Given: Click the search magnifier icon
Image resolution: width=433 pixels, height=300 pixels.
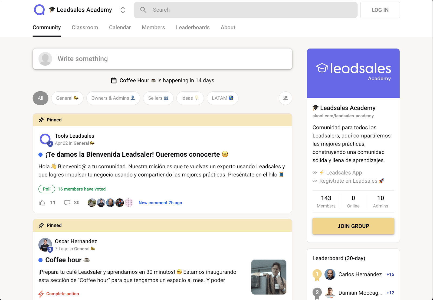Looking at the screenshot, I should [143, 10].
